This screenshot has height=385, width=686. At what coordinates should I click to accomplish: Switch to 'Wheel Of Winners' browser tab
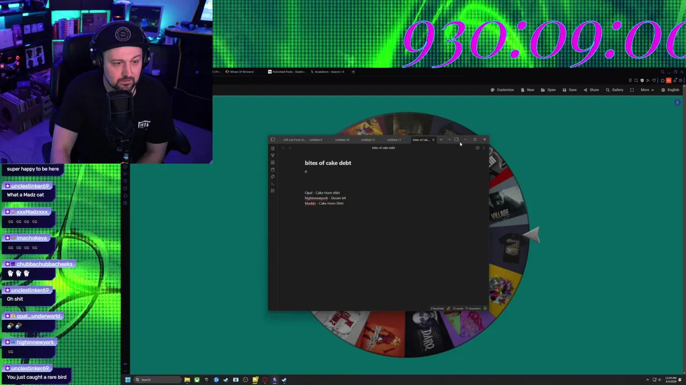click(x=240, y=72)
